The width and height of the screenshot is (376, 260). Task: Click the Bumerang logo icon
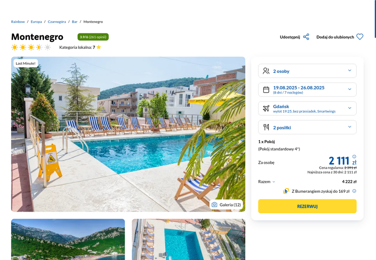(x=286, y=191)
